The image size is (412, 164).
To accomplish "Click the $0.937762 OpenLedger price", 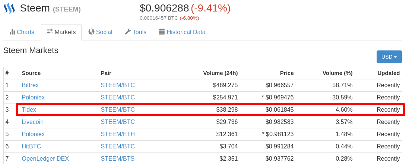I will click(279, 158).
